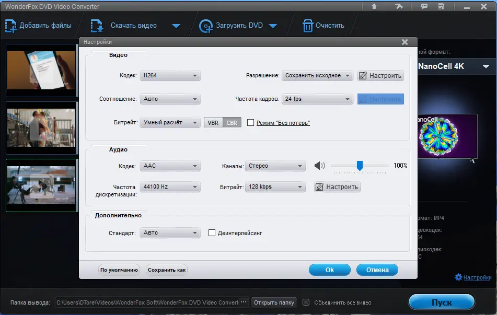Open Частота дискретизации 44100 Hz dropdown

pos(170,186)
